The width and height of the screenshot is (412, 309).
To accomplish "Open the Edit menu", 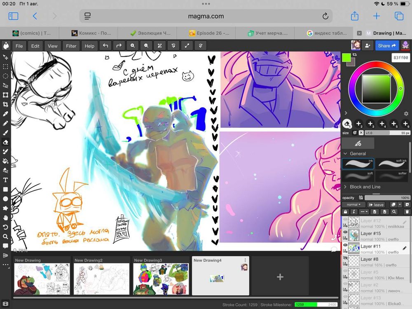I will tap(35, 46).
